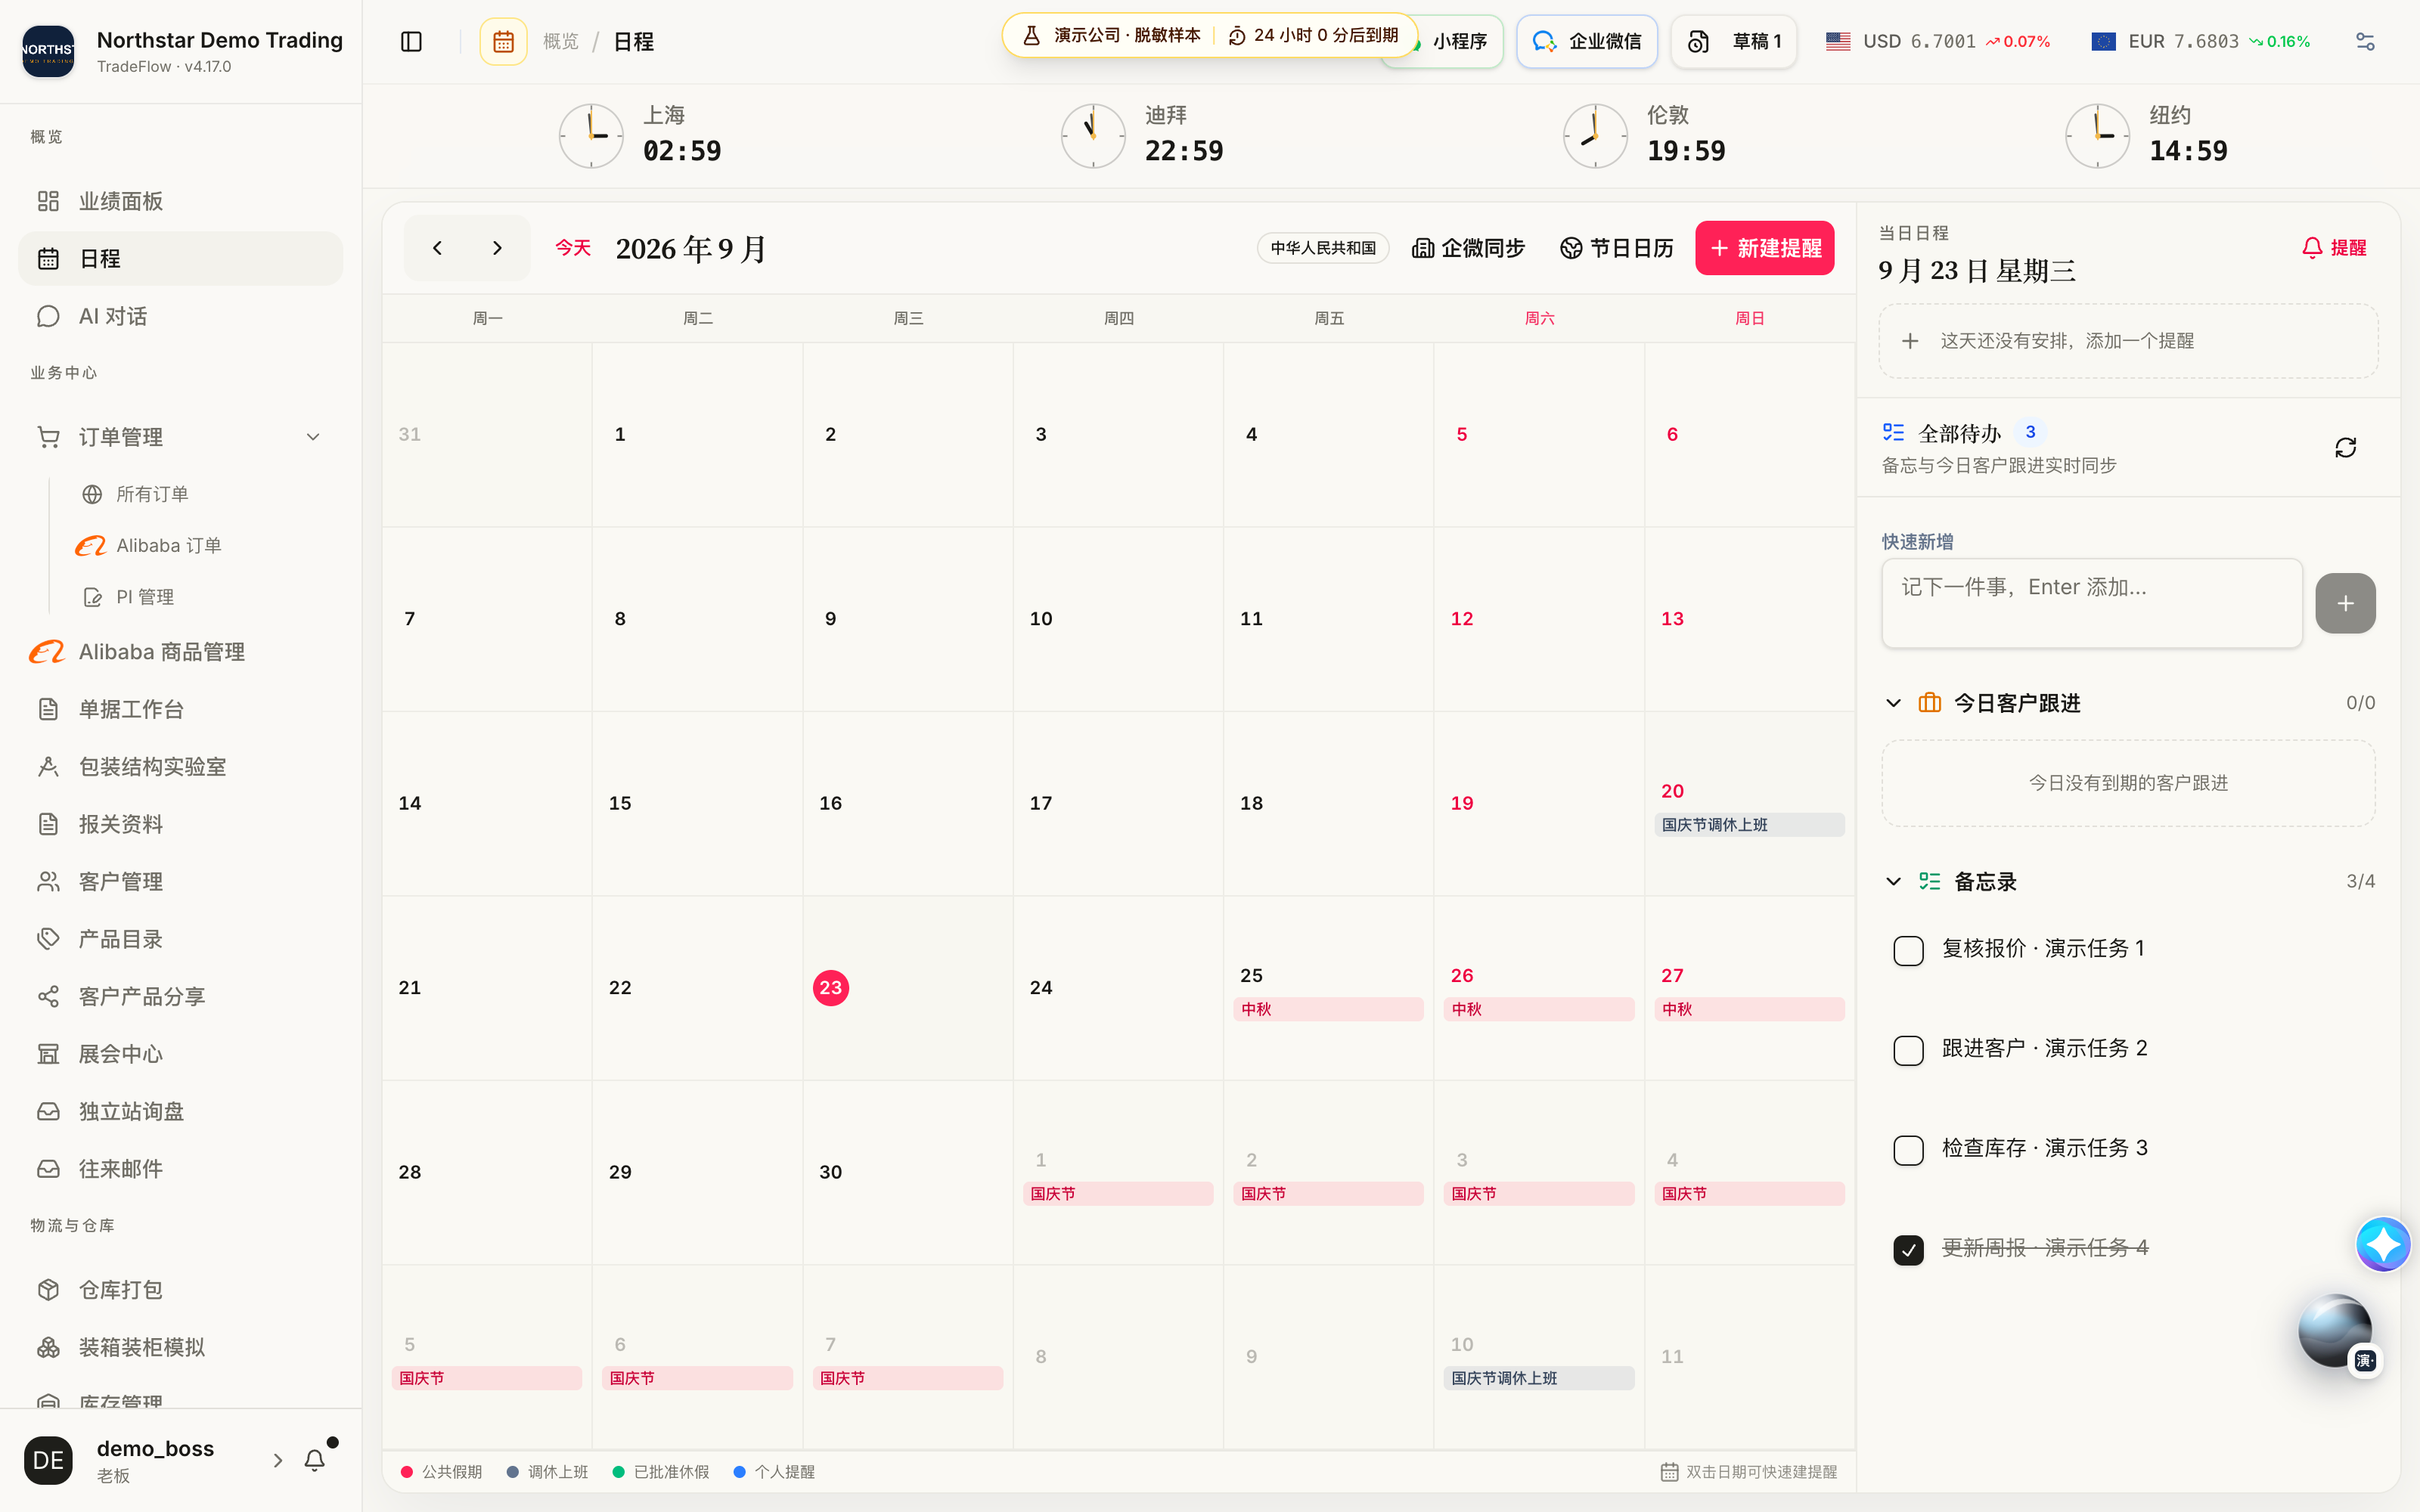Toggle the sidebar panel icon
Viewport: 2420px width, 1512px height.
[411, 41]
